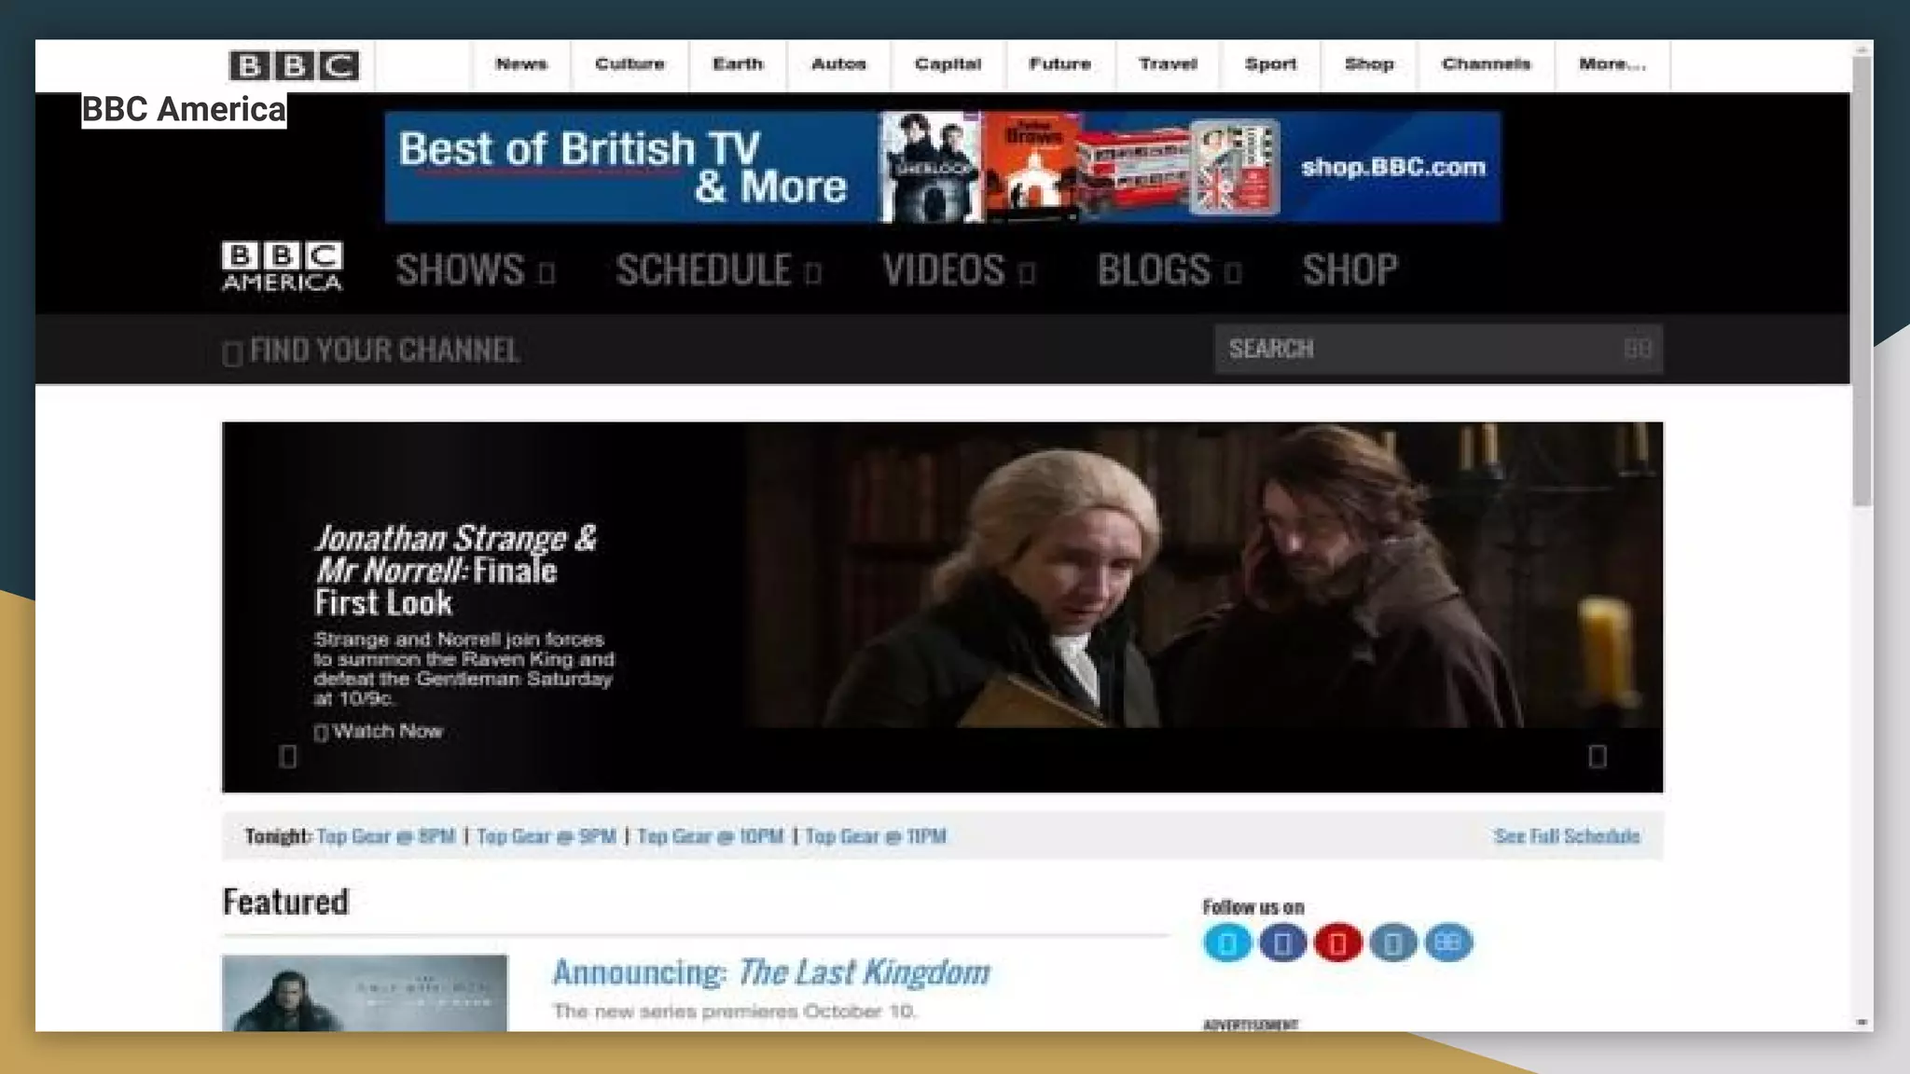
Task: Click the dark blue Follow us on icon
Action: tap(1282, 943)
